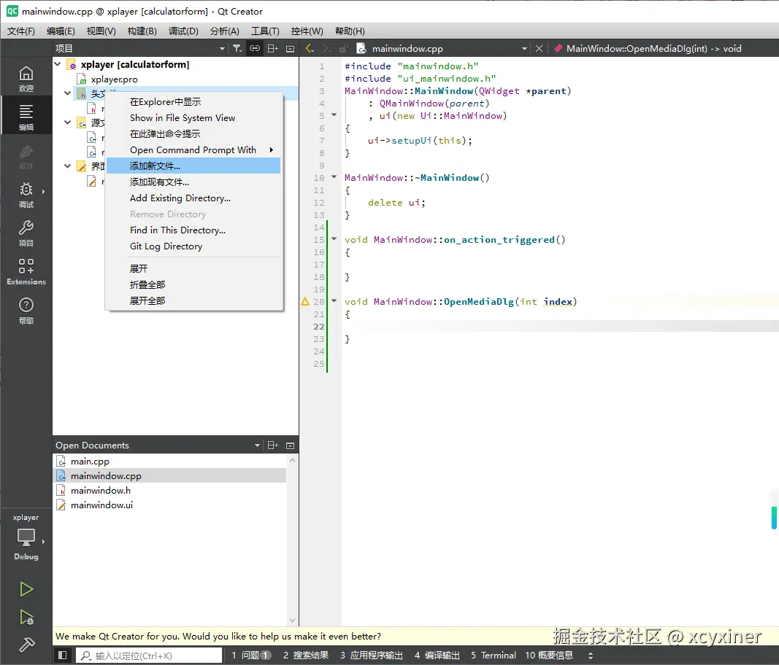Viewport: 779px width, 665px height.
Task: Click the filter tree icon in project panel
Action: point(237,48)
